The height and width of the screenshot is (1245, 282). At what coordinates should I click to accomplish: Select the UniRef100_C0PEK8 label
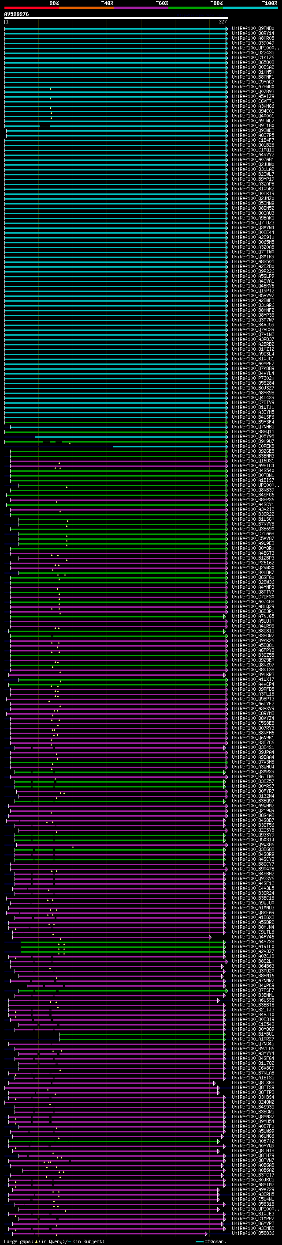253,446
